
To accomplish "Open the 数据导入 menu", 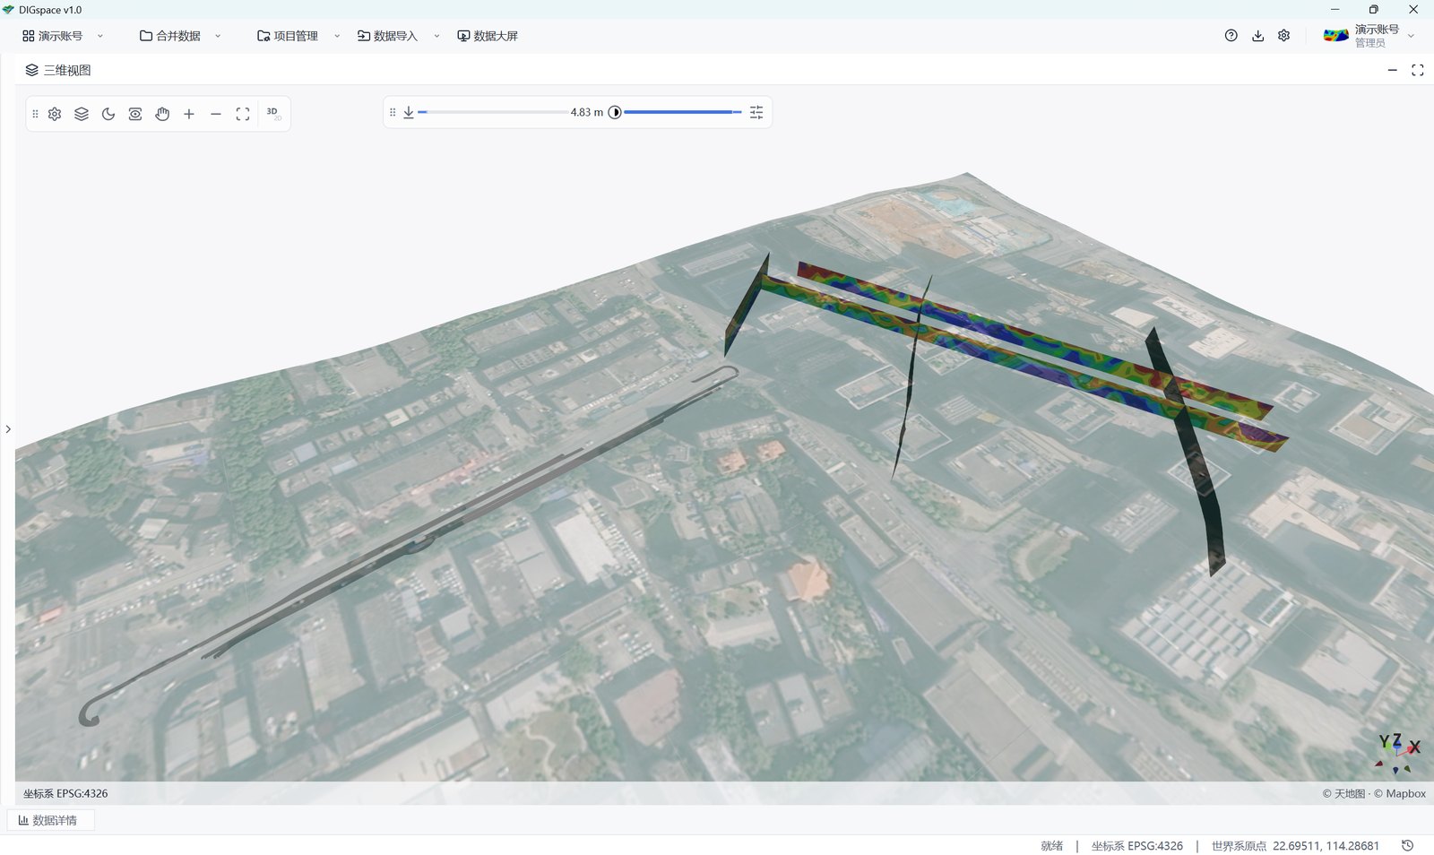I will point(399,36).
